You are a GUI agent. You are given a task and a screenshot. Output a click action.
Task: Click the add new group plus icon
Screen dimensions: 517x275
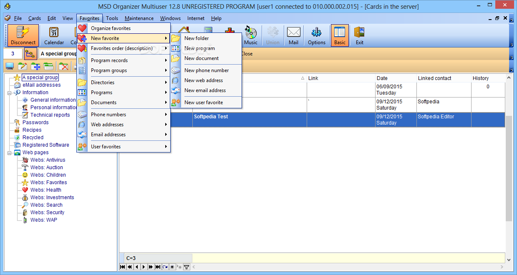point(35,66)
